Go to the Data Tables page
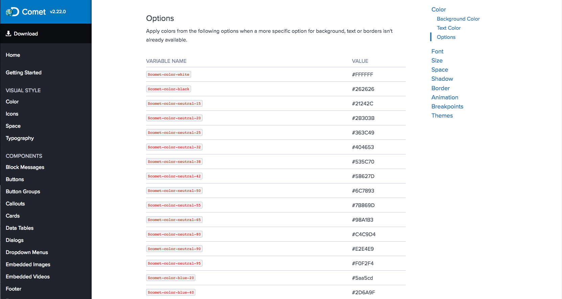Viewport: 562px width, 299px height. [x=20, y=228]
